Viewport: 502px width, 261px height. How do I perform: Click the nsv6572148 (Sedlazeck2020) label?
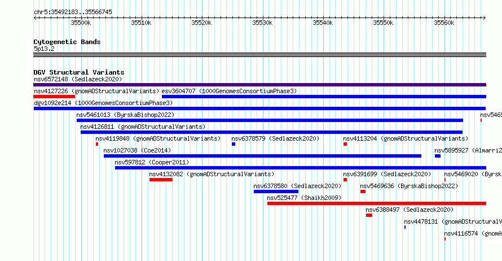pyautogui.click(x=78, y=79)
